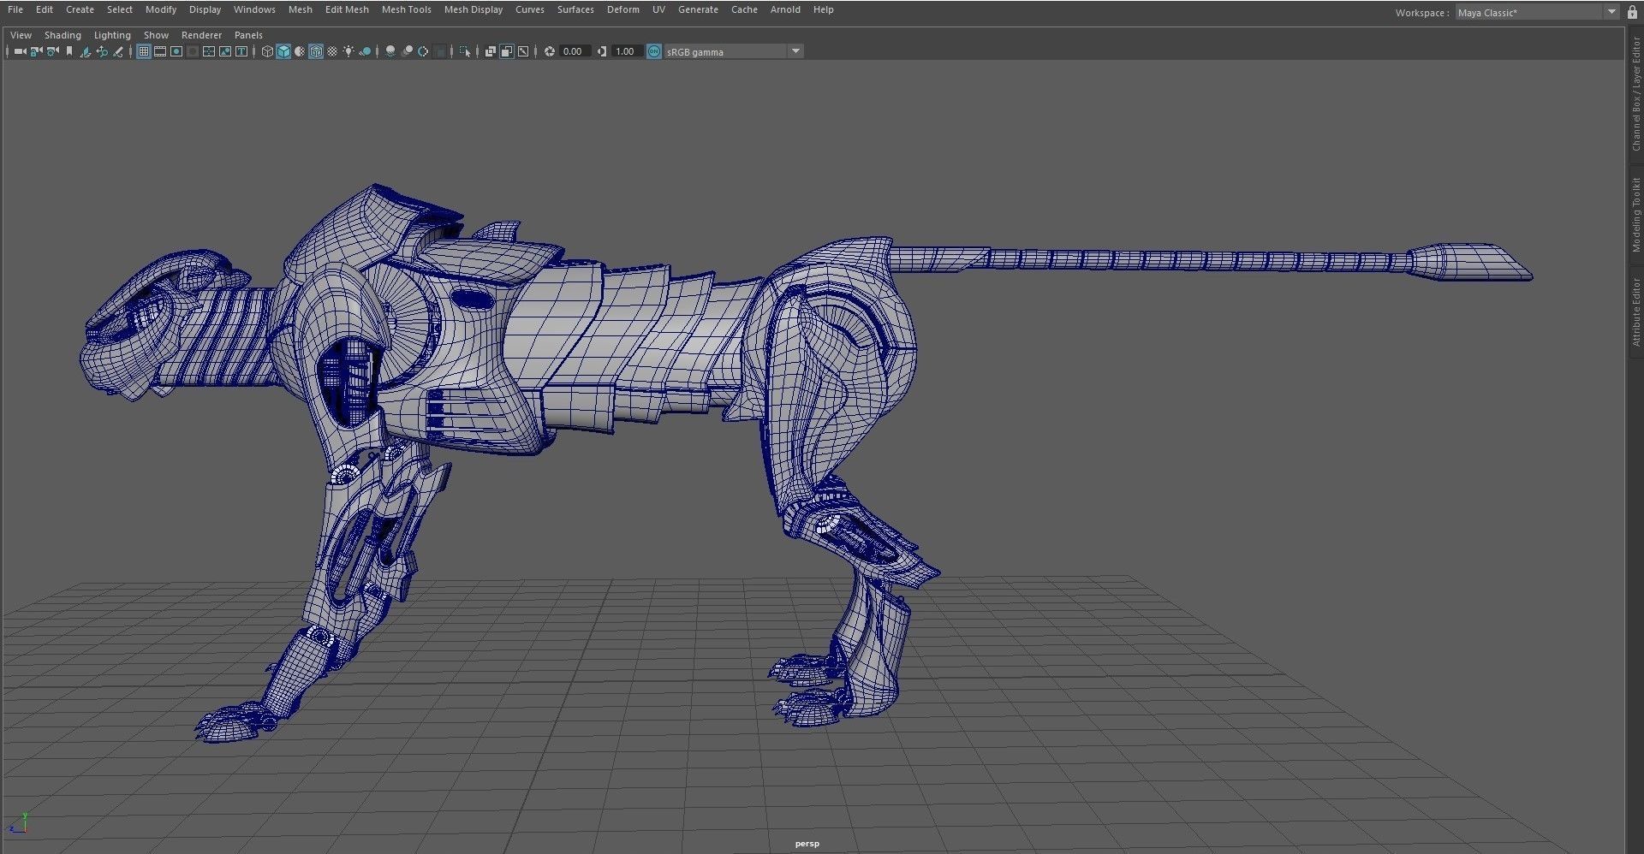1644x854 pixels.
Task: Click the Image Plane icon
Action: pos(85,51)
